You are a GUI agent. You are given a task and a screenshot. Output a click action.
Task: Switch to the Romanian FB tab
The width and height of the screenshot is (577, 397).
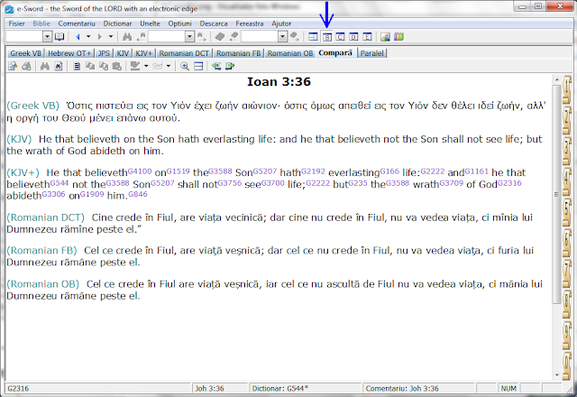[238, 53]
